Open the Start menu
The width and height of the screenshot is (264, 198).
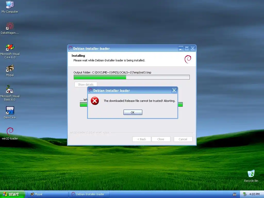coord(12,194)
